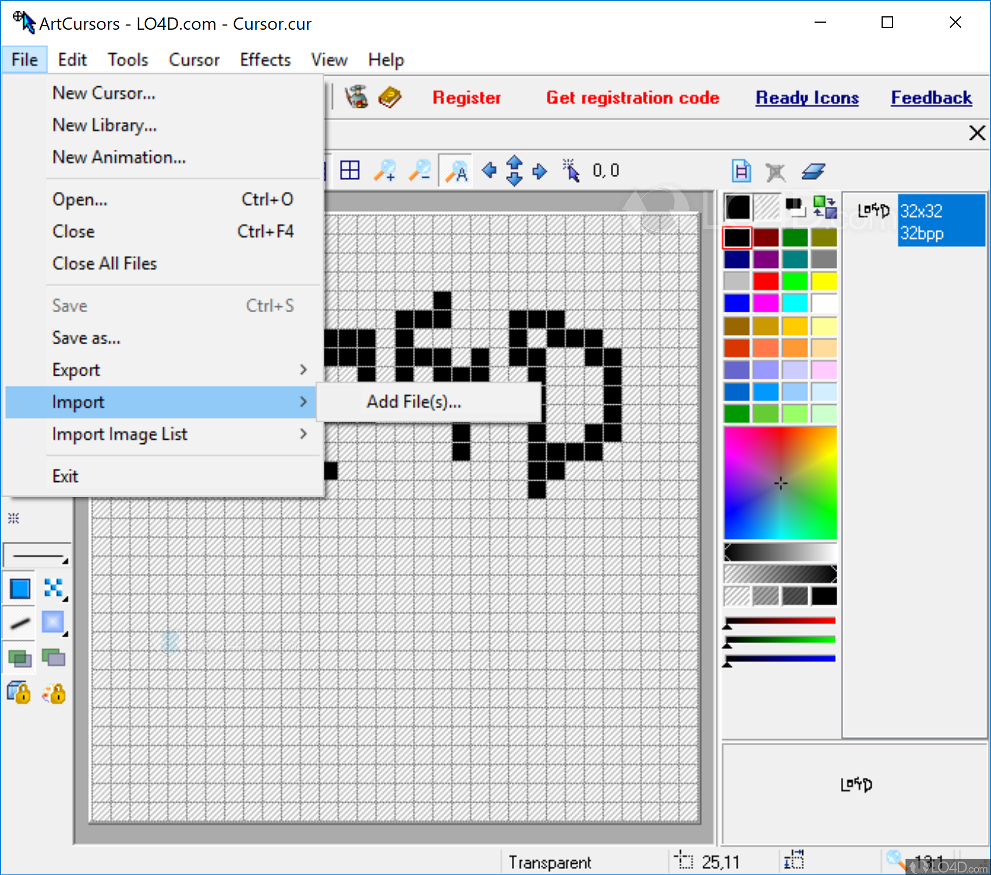Open the help book icon in toolbar
Image resolution: width=991 pixels, height=875 pixels.
[x=389, y=97]
